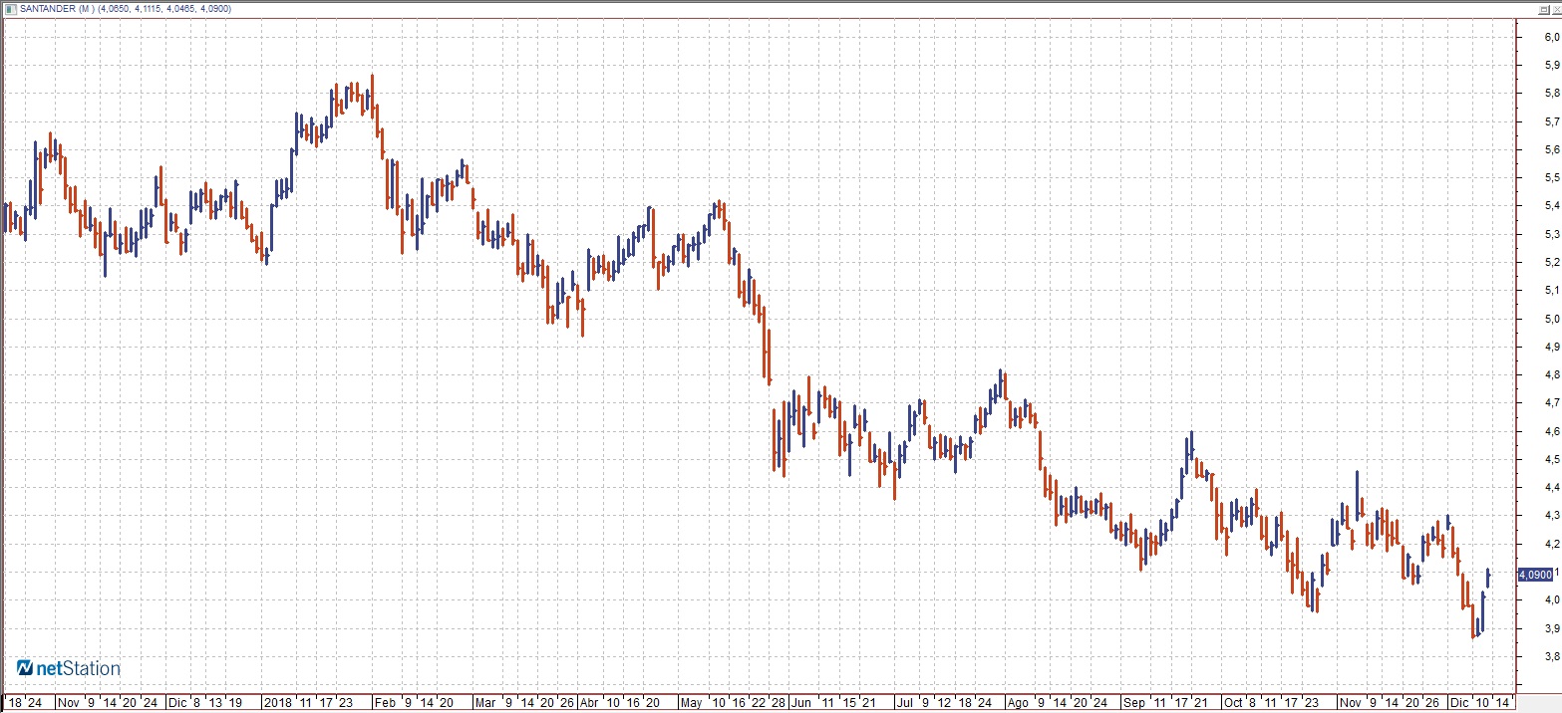Click the Feb month marker on time axis

pyautogui.click(x=385, y=702)
